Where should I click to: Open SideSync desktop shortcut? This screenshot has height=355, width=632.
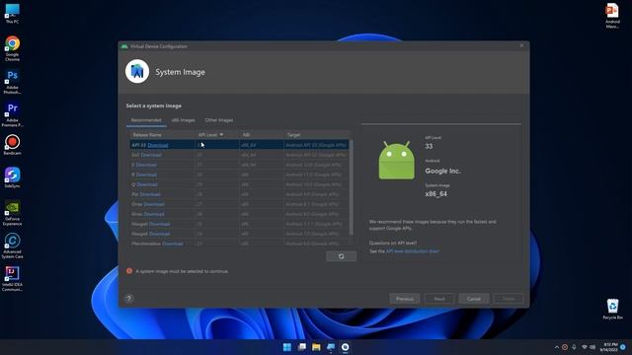[x=12, y=177]
